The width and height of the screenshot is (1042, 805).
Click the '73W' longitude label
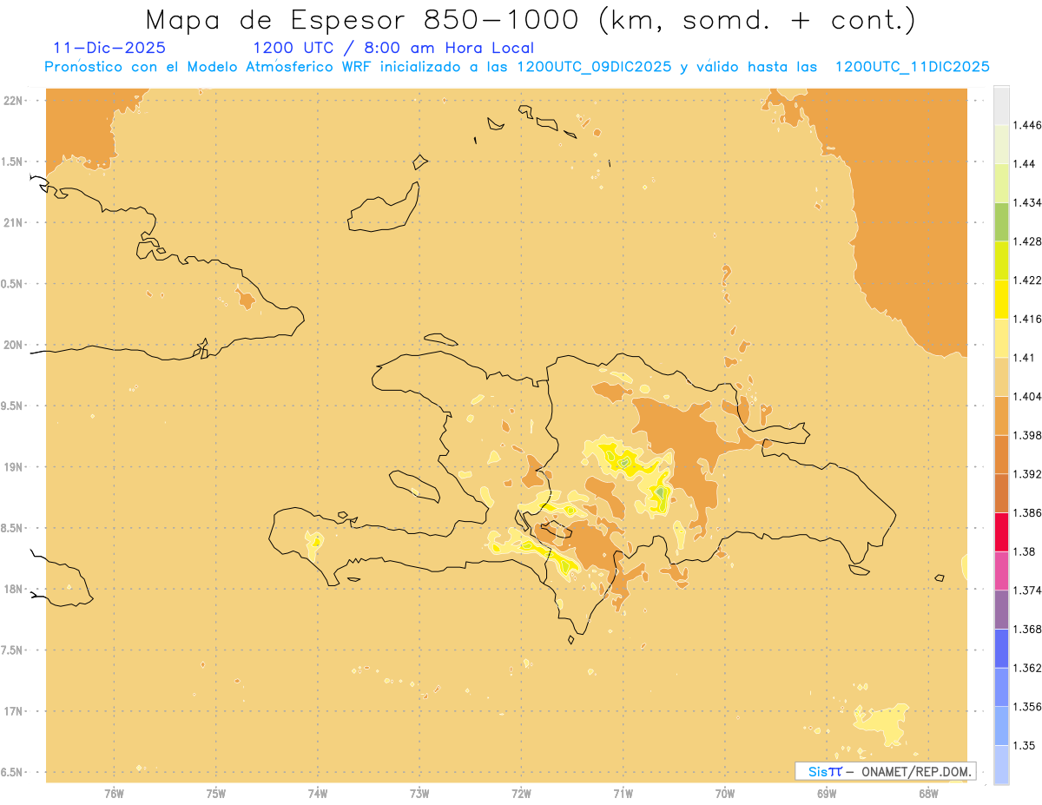tap(419, 793)
